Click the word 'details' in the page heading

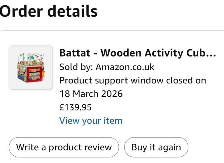coord(72,11)
